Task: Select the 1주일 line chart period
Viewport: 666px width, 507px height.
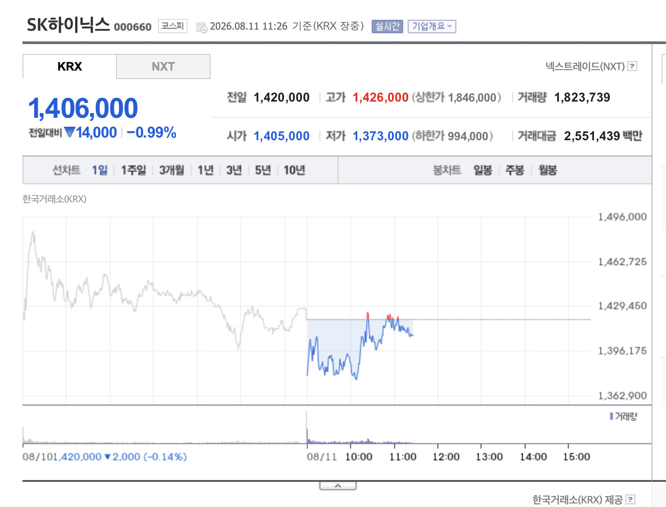Action: pyautogui.click(x=134, y=170)
